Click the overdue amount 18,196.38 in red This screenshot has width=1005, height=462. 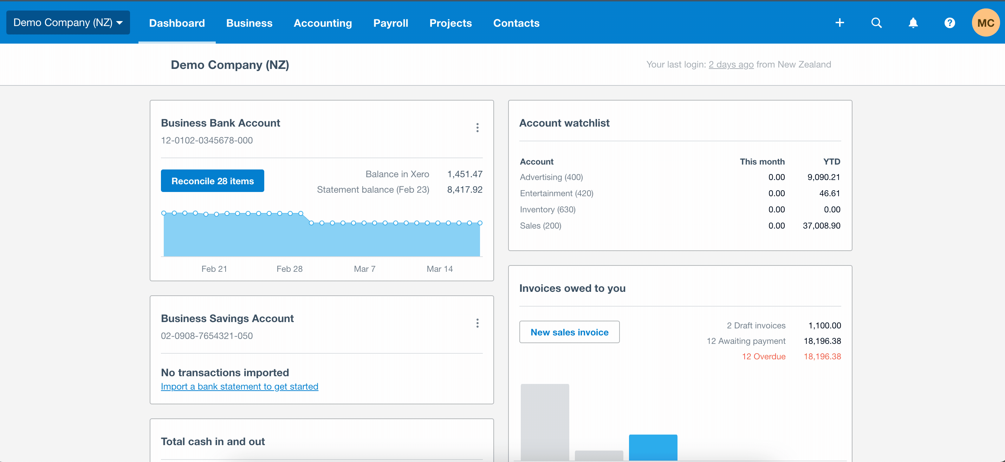point(822,357)
